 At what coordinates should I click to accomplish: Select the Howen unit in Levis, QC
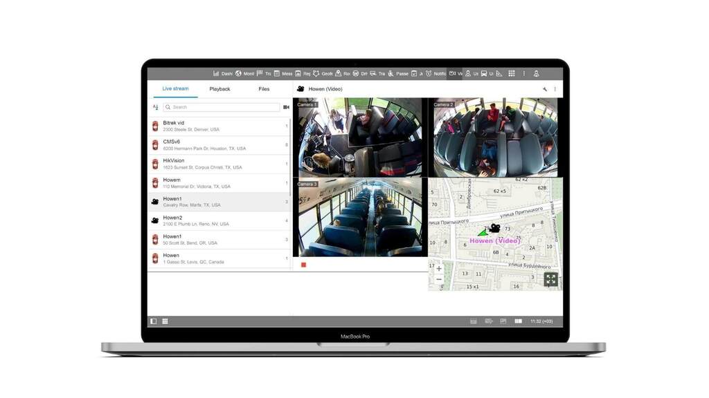(219, 258)
